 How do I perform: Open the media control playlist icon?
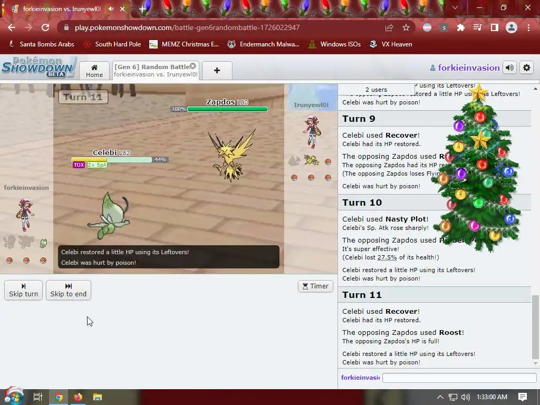tap(477, 27)
